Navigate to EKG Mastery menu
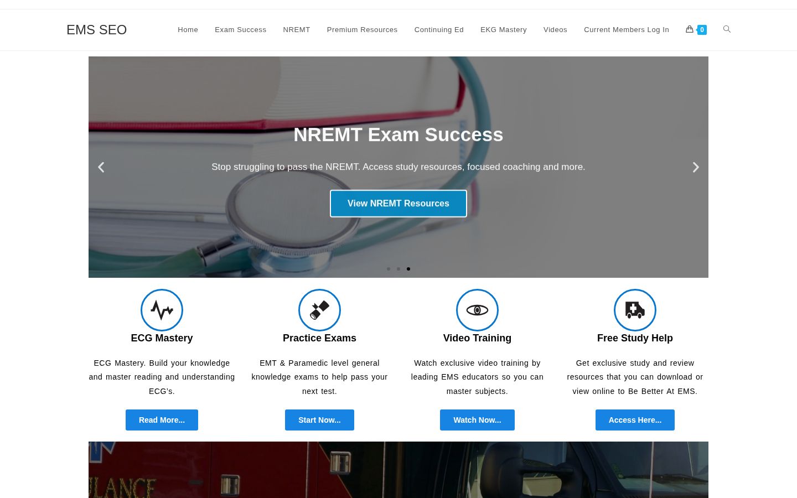 coord(504,30)
